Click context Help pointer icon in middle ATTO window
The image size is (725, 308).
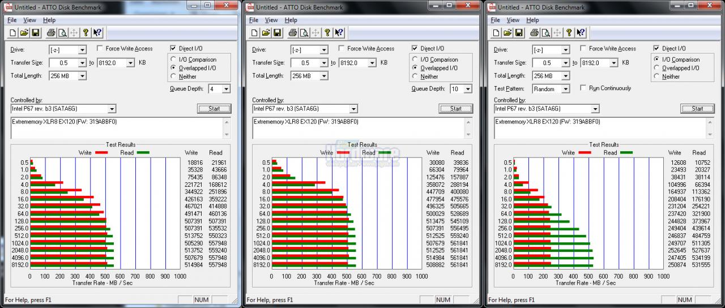coord(339,33)
